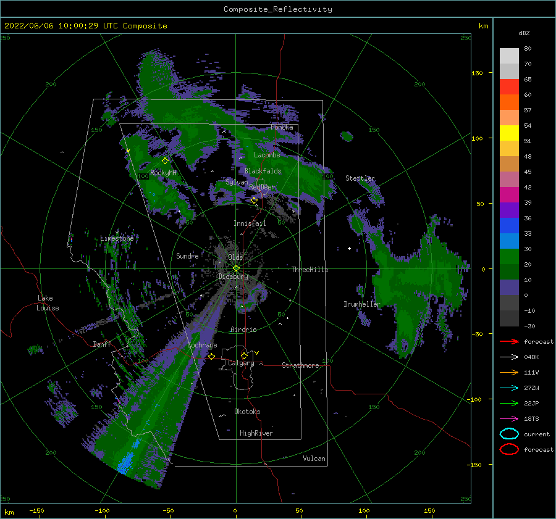The image size is (556, 519).
Task: Click the Airdrie city label
Action: [243, 330]
